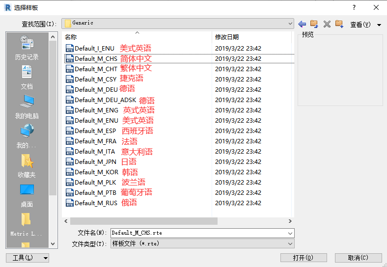The height and width of the screenshot is (267, 387).
Task: Click RTE icon of Default_M_KOR file
Action: click(x=70, y=172)
